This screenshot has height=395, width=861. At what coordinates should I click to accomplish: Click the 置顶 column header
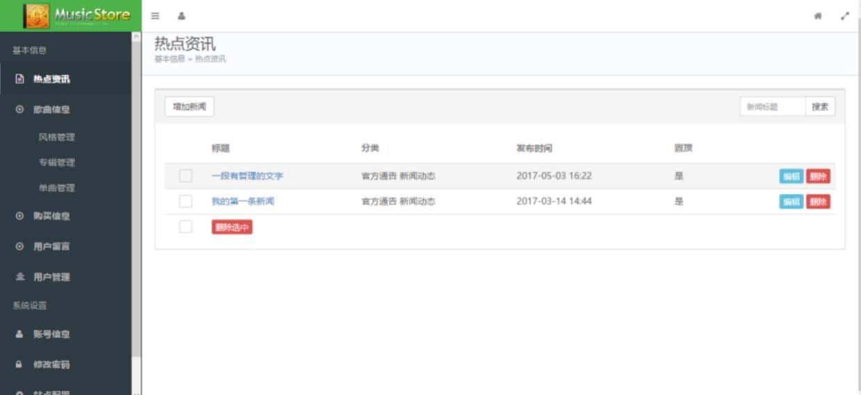coord(683,148)
